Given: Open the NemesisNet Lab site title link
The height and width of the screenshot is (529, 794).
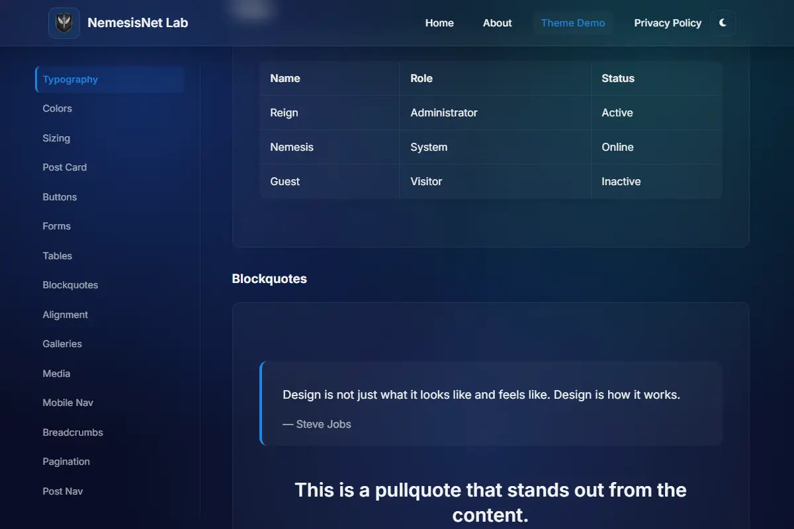Looking at the screenshot, I should (x=138, y=23).
